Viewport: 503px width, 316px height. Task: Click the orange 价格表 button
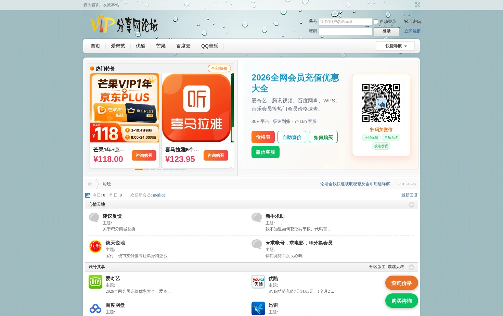point(263,137)
